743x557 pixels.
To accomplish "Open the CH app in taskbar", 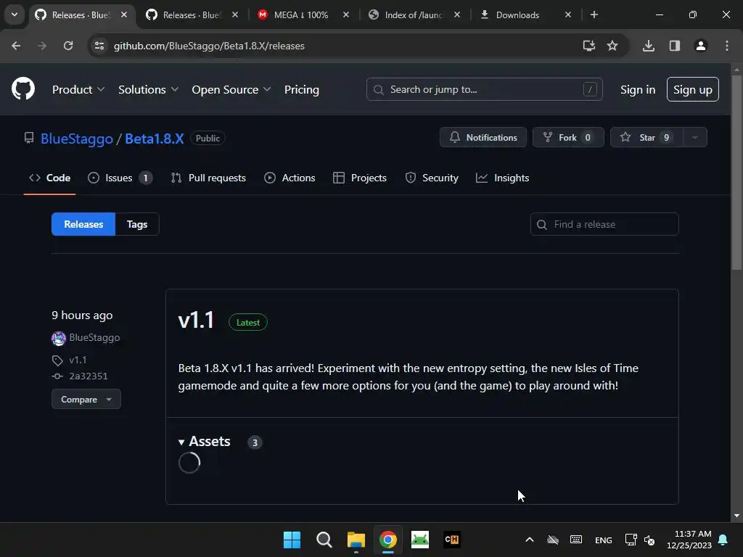I will click(x=452, y=540).
